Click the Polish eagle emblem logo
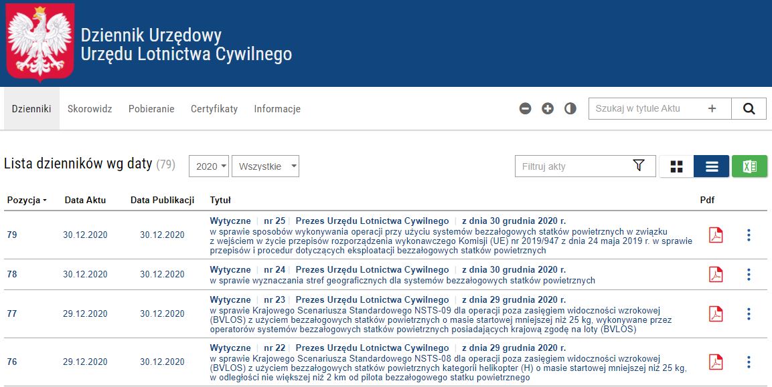Viewport: 772px width, 387px height. [40, 42]
